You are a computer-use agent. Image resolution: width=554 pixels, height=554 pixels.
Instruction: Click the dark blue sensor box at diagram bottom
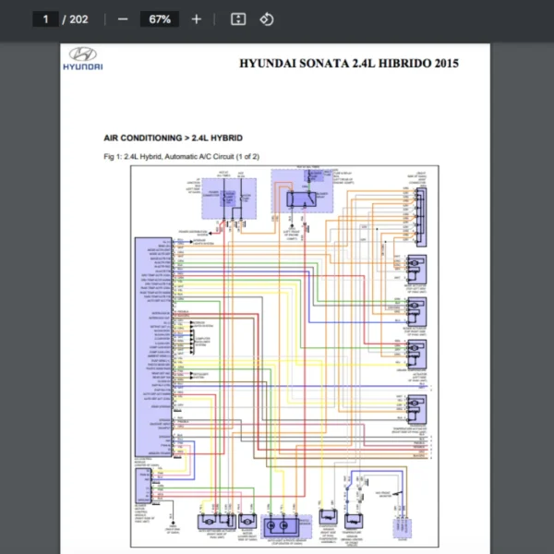click(x=275, y=527)
